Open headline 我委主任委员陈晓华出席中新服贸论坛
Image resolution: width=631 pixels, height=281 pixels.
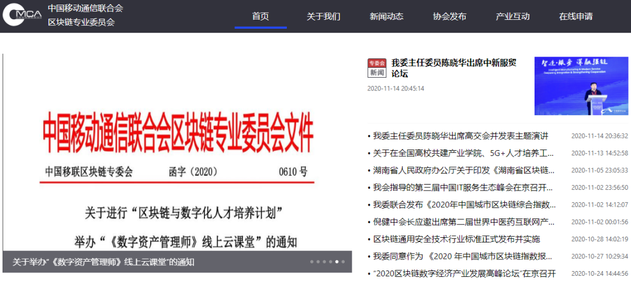click(x=453, y=68)
